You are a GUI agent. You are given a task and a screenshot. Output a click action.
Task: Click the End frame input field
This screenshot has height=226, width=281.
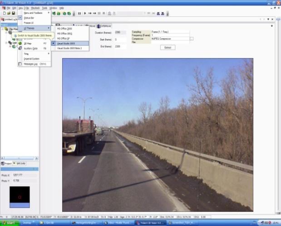120,46
